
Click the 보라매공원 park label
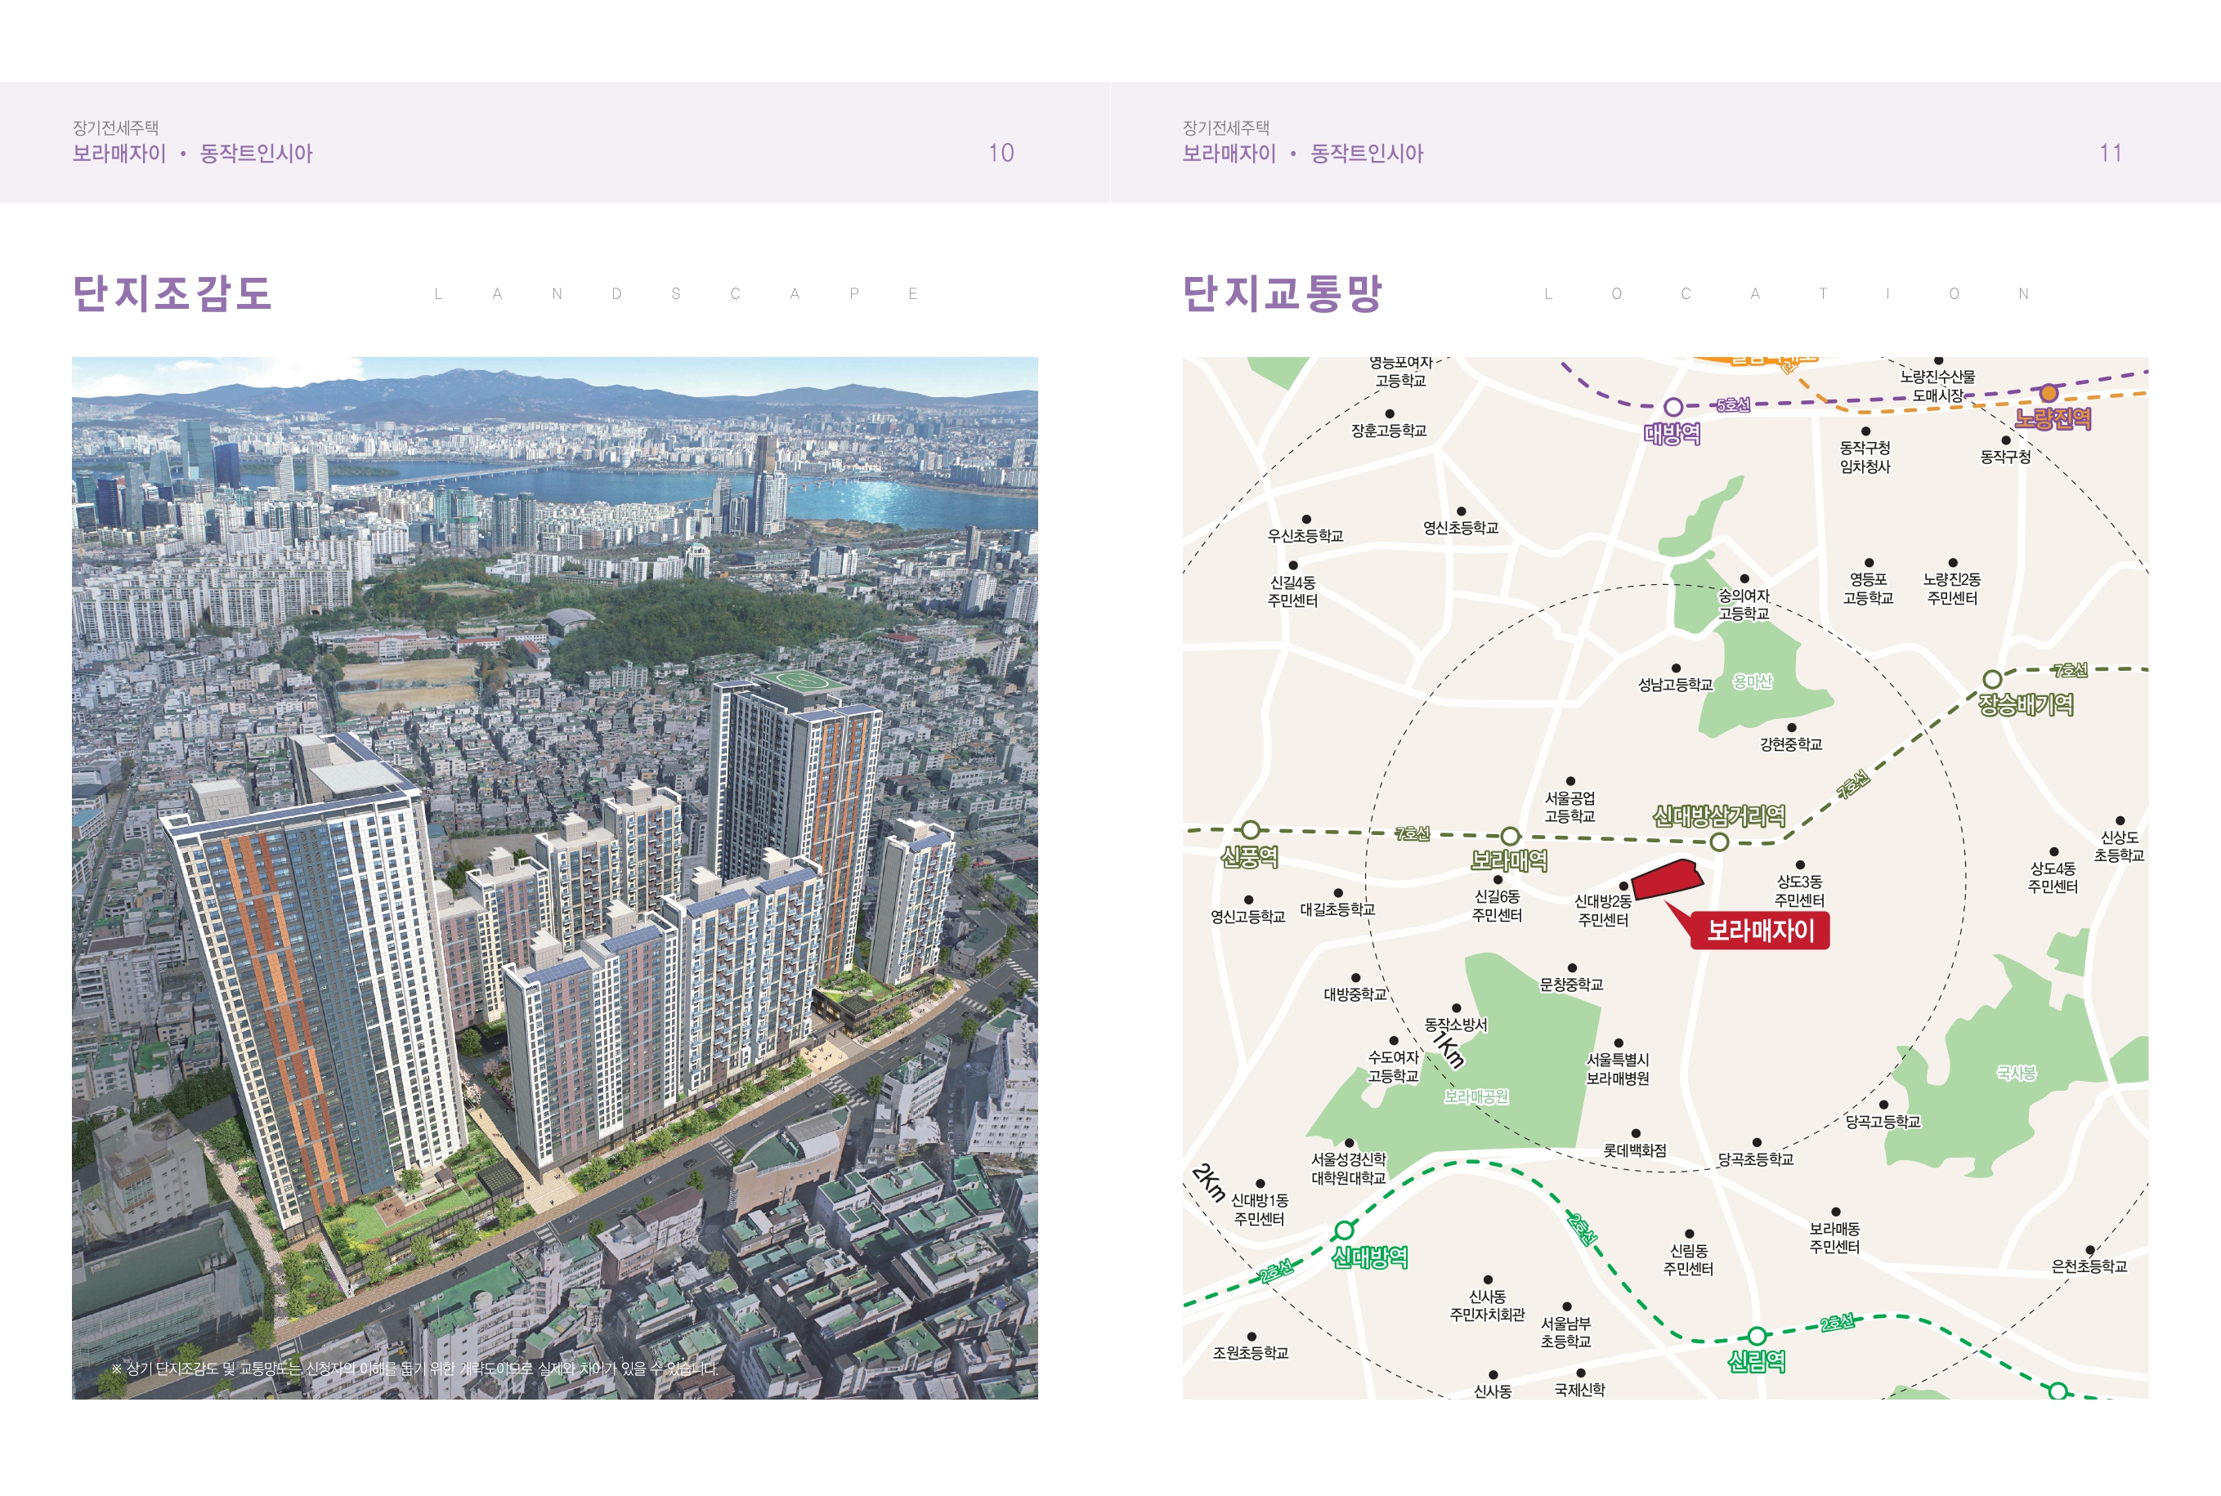pyautogui.click(x=1475, y=1097)
